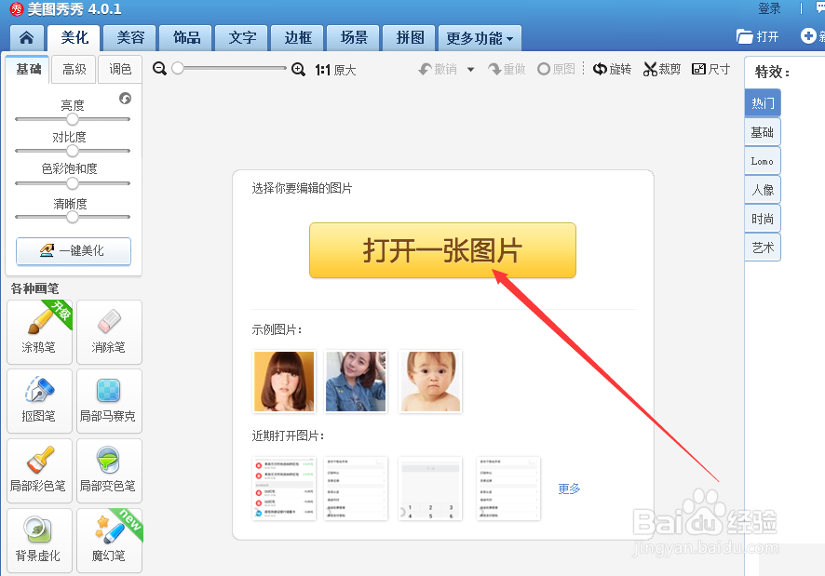Adjust the 清晰度 sharpness slider
The image size is (825, 576).
click(x=73, y=217)
